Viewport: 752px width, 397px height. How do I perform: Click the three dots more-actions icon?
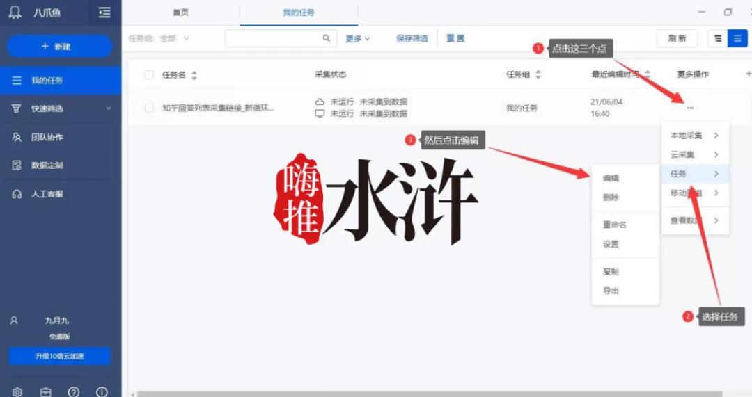click(690, 108)
